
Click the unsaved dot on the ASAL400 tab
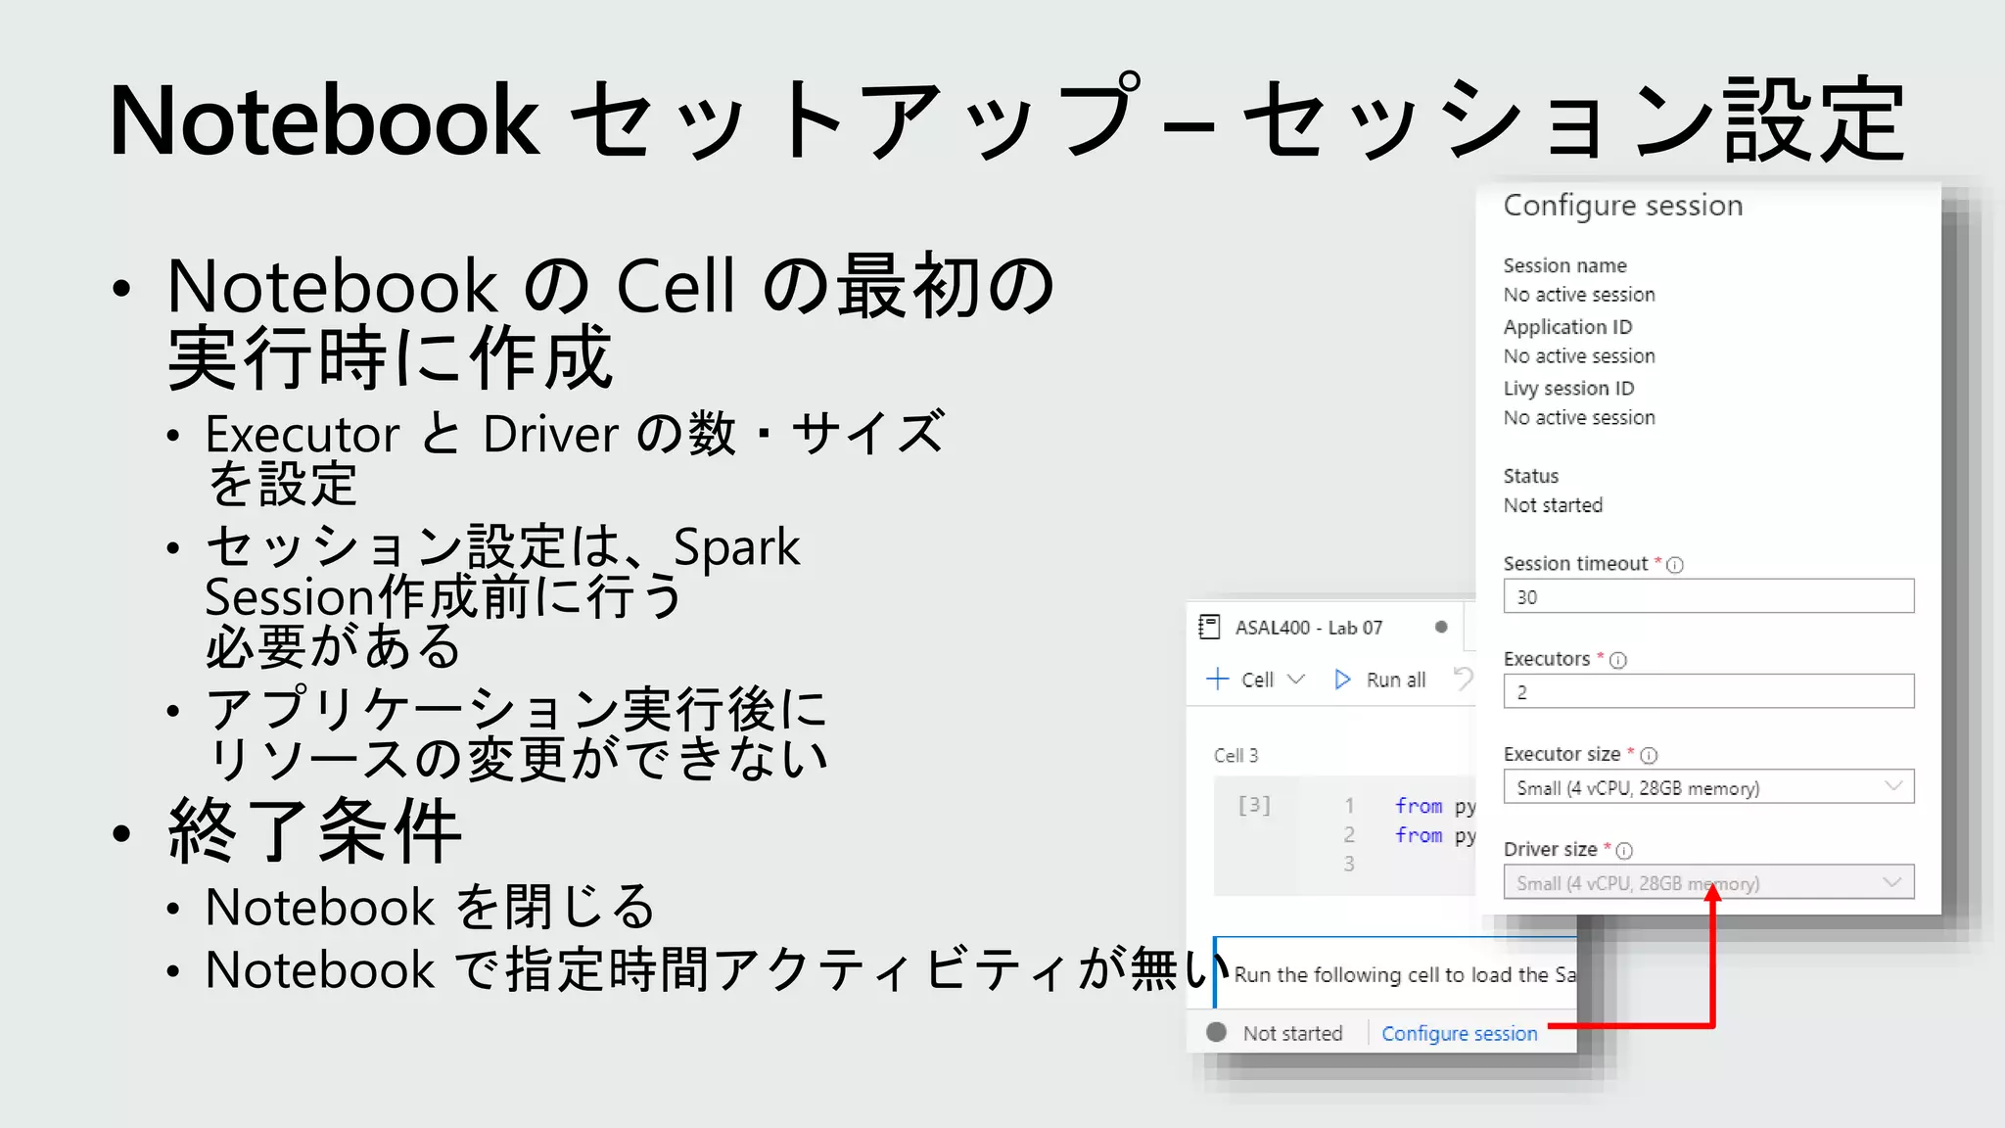click(1441, 627)
